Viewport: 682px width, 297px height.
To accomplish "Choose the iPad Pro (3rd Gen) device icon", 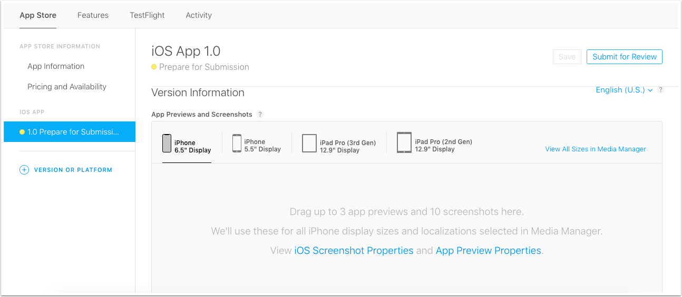I will pyautogui.click(x=309, y=143).
